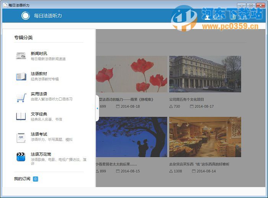Screen dimensions: 268x198
Task: Click the 每日法语听力 logo circle icon
Action: (26, 16)
